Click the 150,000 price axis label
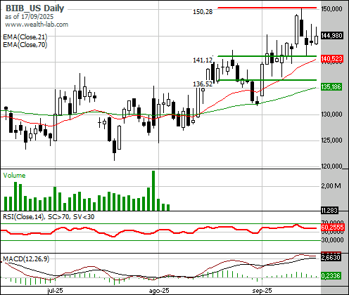Screen dimensions: 349x295 (x=331, y=9)
